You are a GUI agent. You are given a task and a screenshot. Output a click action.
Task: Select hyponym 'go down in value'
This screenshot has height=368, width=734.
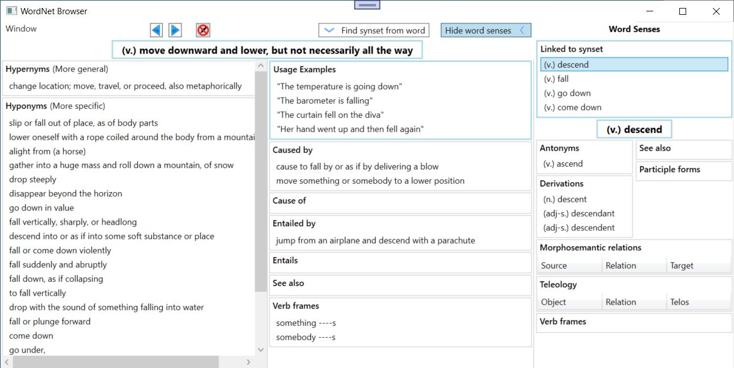tap(41, 208)
